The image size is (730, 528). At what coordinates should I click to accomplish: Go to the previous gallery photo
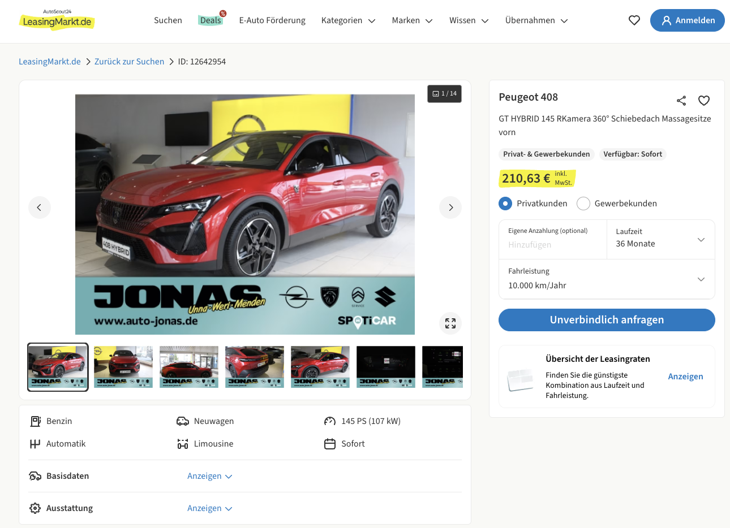point(40,207)
